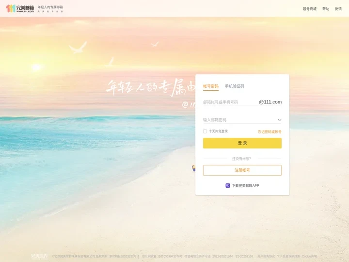The height and width of the screenshot is (262, 349).
Task: Click the 完美世界 footer logo
Action: pos(39,256)
